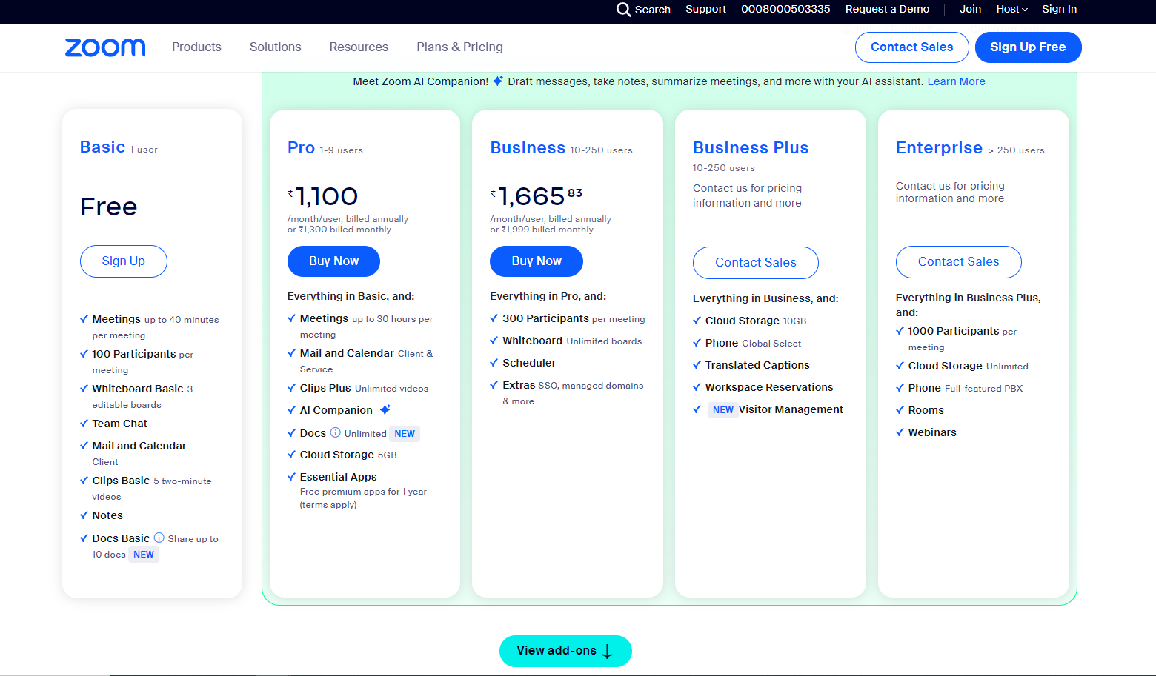This screenshot has width=1156, height=676.
Task: Click the ₹1,100 Pro price
Action: click(x=323, y=197)
